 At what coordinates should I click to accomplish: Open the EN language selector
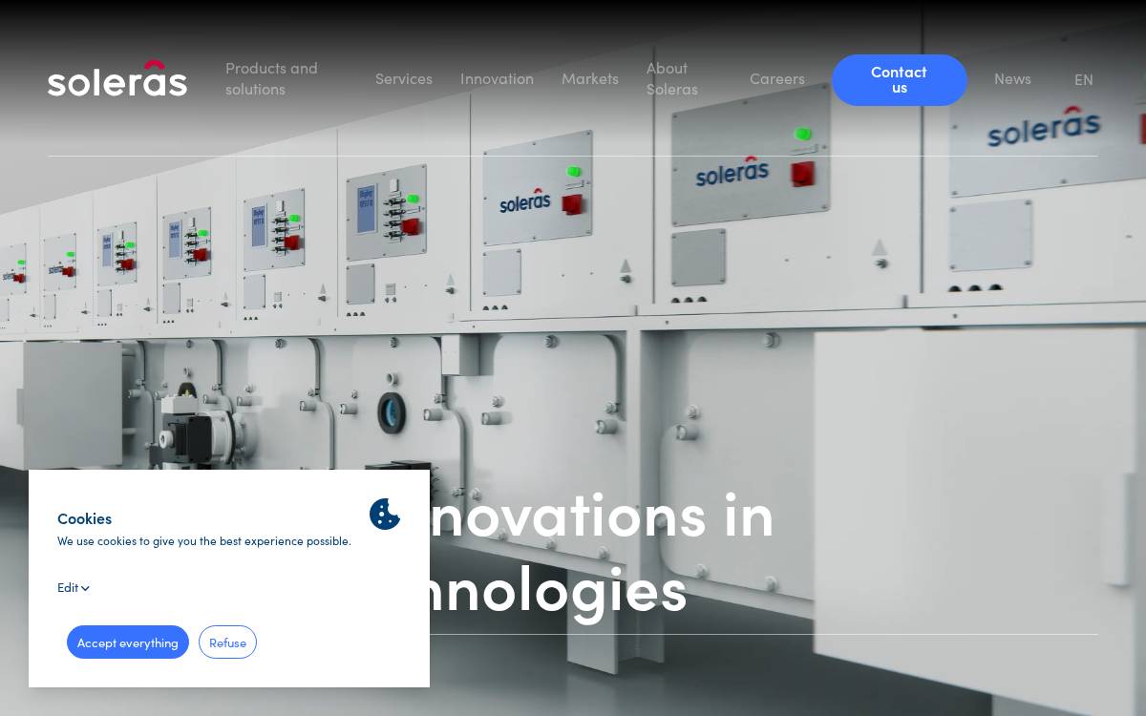1083,79
